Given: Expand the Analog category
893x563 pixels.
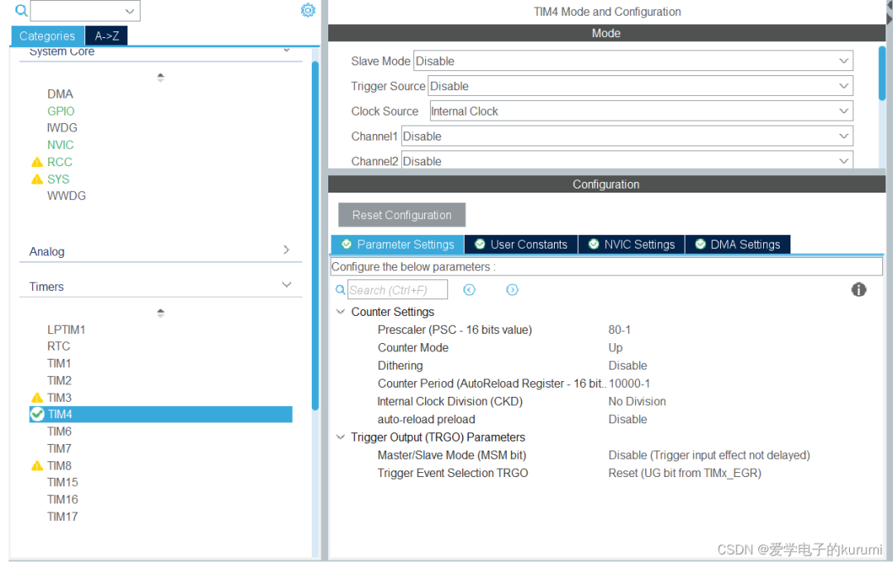Looking at the screenshot, I should click(286, 250).
